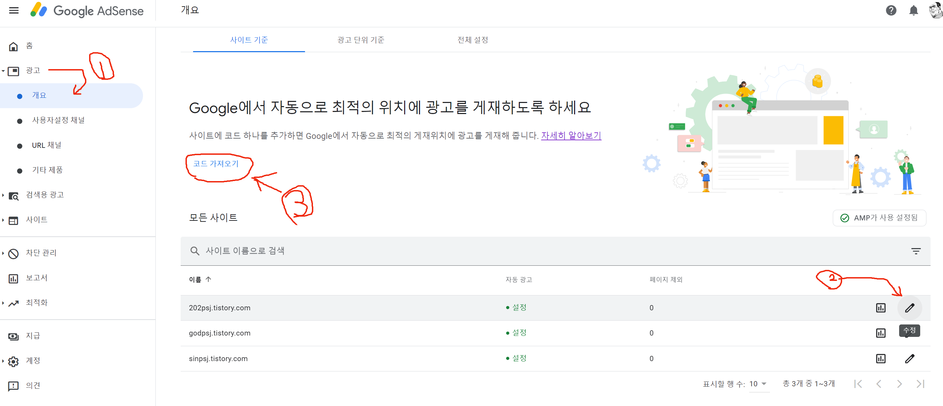Image resolution: width=943 pixels, height=406 pixels.
Task: Click 설정 status for sinpsj.tistory.com
Action: pos(516,359)
